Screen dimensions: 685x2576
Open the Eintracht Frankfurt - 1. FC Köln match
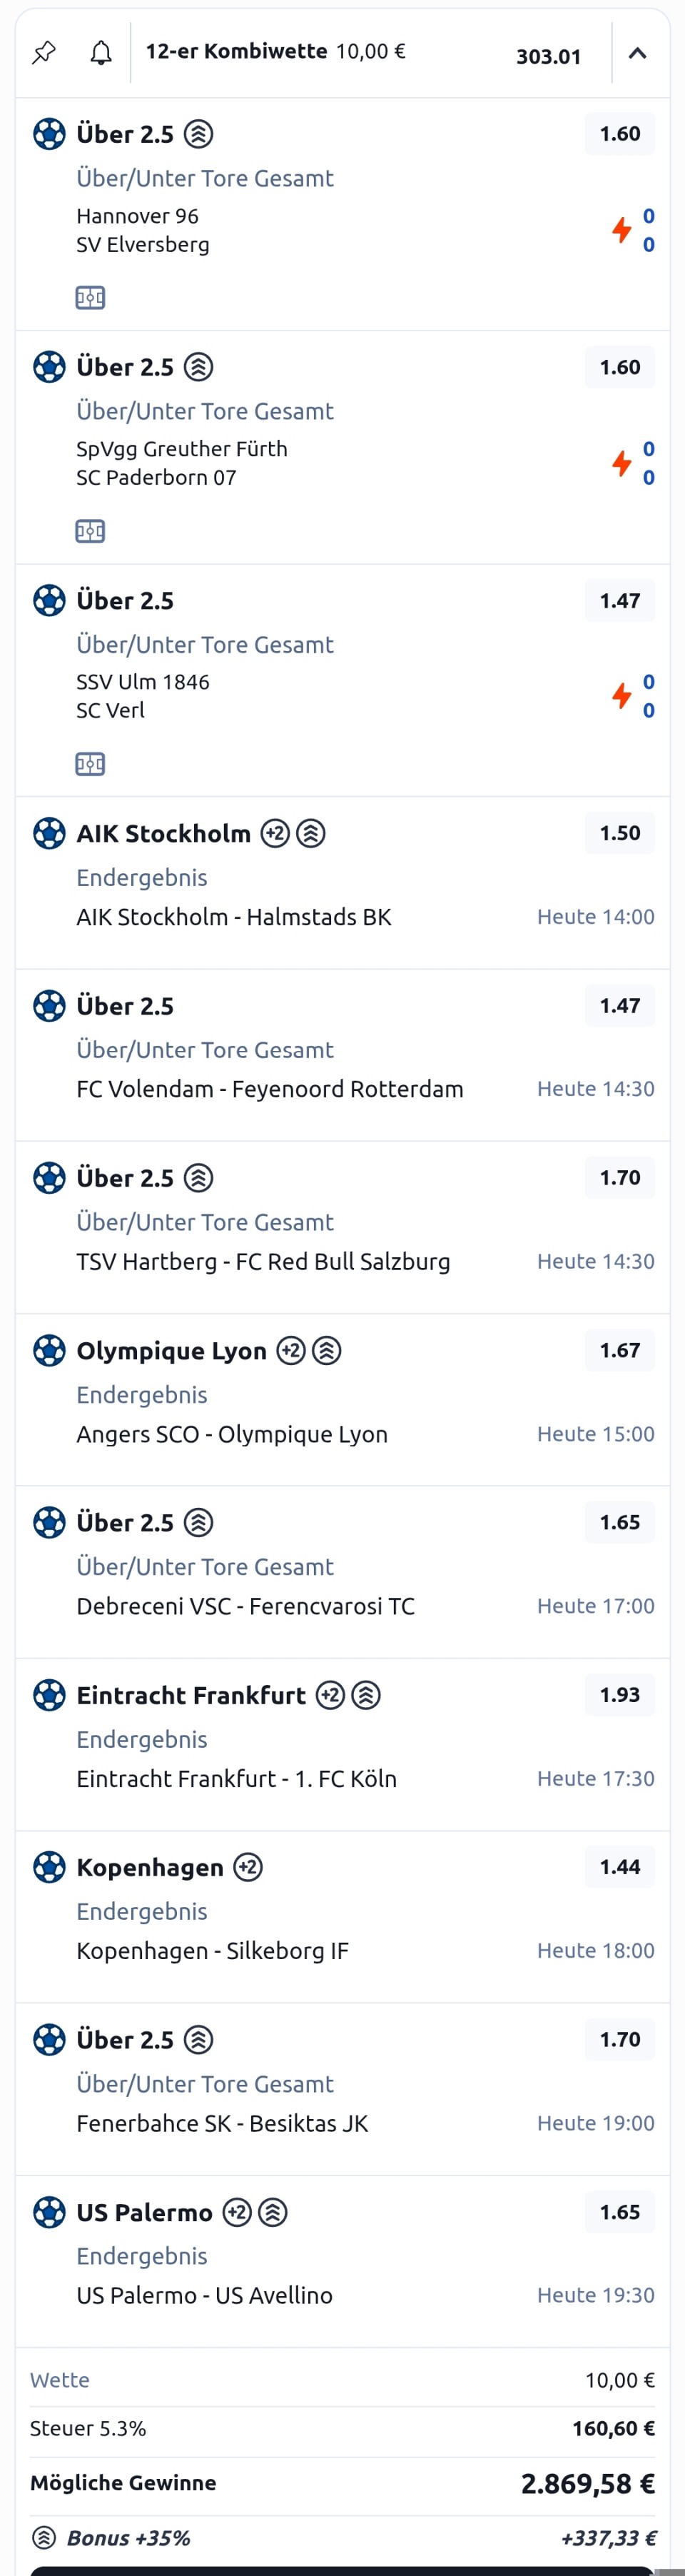click(237, 1779)
